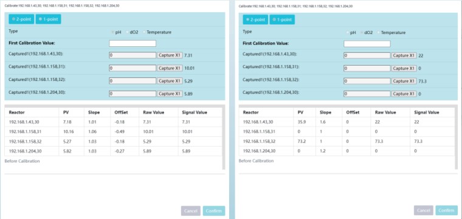The image size is (462, 219).
Task: Click Captured1 192.168.1.158,32 field, left dialog
Action: coord(133,81)
